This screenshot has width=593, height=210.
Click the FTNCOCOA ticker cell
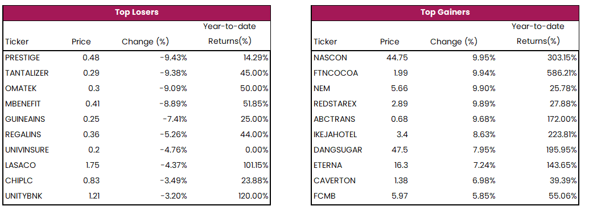[x=335, y=73]
